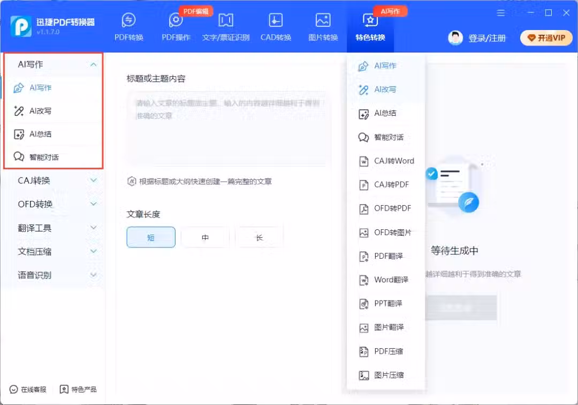Click the 迅捷PDF转换器 app logo

[x=21, y=26]
